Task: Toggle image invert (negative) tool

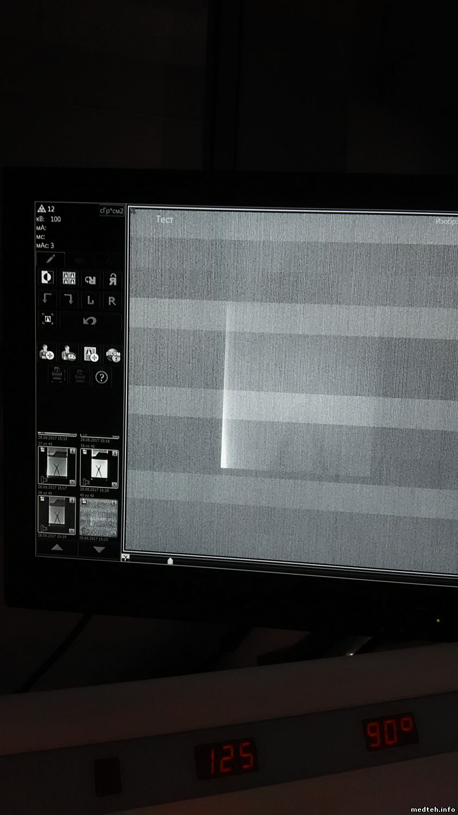Action: (x=48, y=278)
